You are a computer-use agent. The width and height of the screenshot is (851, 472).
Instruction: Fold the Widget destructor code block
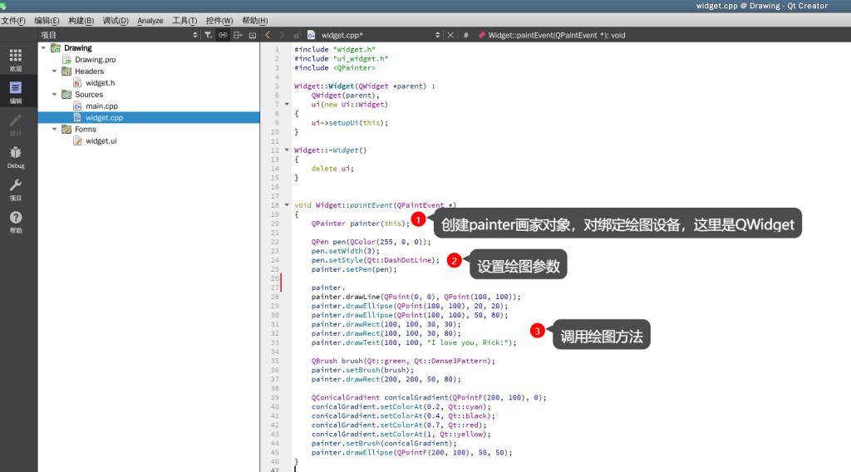pyautogui.click(x=287, y=150)
